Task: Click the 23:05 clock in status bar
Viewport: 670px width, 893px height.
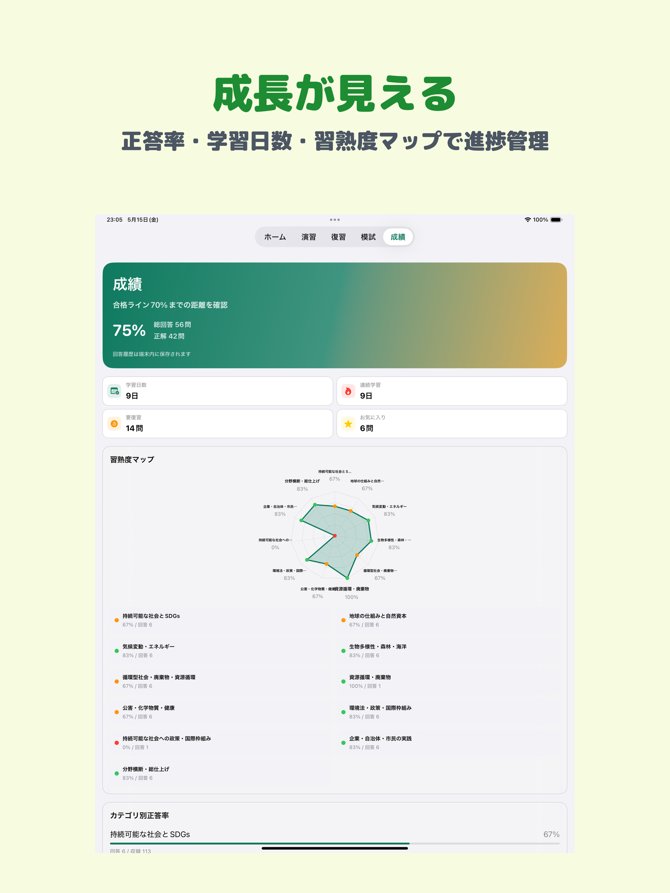Action: [115, 220]
